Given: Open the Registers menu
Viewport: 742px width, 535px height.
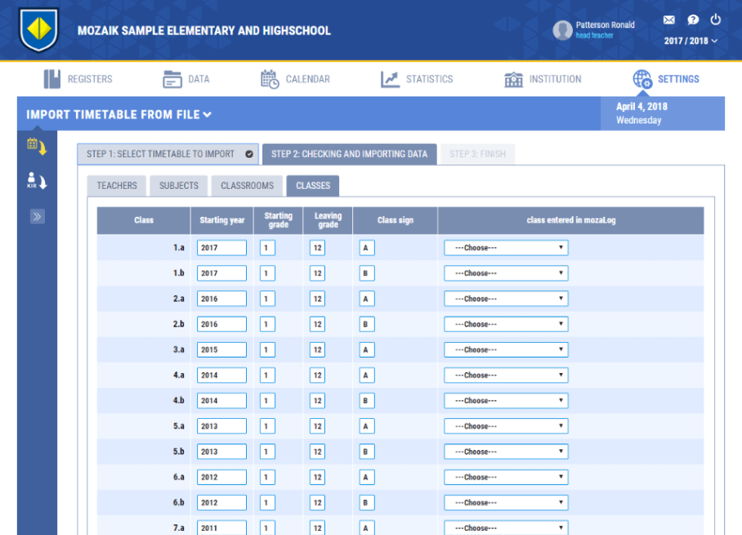Looking at the screenshot, I should pyautogui.click(x=78, y=79).
